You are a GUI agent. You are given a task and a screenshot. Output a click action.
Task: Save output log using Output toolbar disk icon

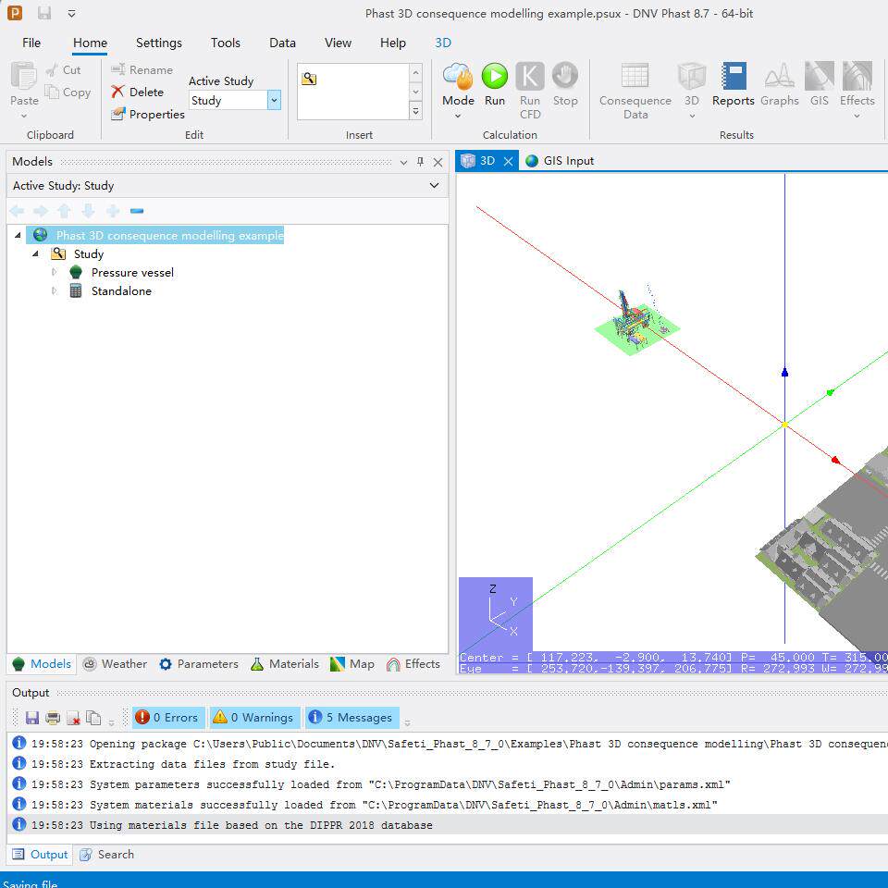(x=32, y=718)
